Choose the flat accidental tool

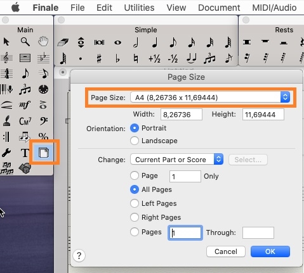[117, 59]
